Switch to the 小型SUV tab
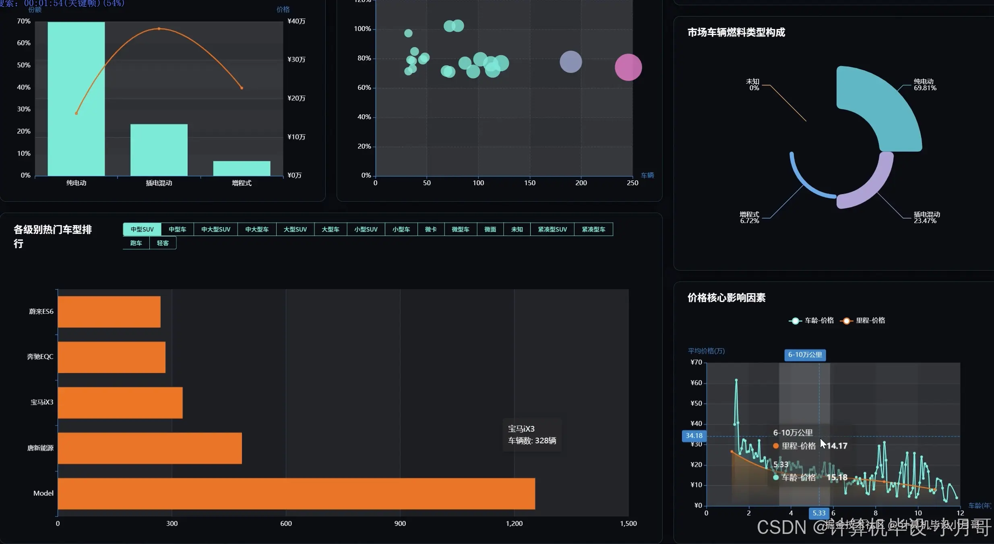This screenshot has width=994, height=544. (x=366, y=230)
